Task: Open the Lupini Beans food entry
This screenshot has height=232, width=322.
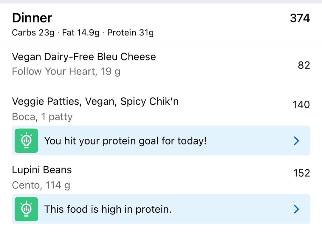Action: [42, 170]
